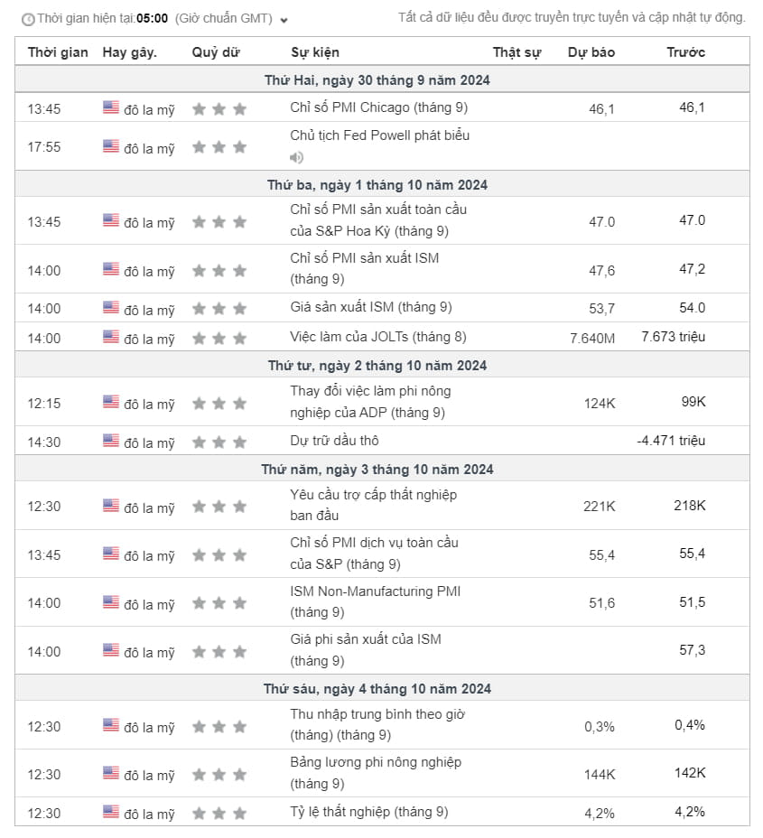Click US flag in PMI Chicago row
Image resolution: width=763 pixels, height=838 pixels.
pyautogui.click(x=111, y=107)
